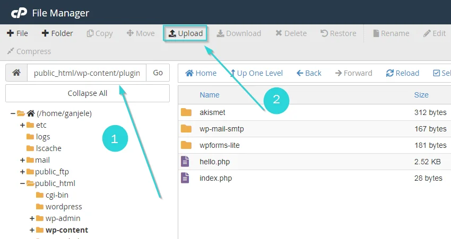Expand the etc folder in tree
451x239 pixels.
point(22,125)
